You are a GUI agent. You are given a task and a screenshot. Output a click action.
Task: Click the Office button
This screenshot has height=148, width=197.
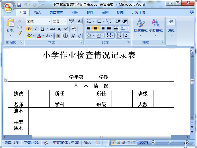tap(9, 7)
